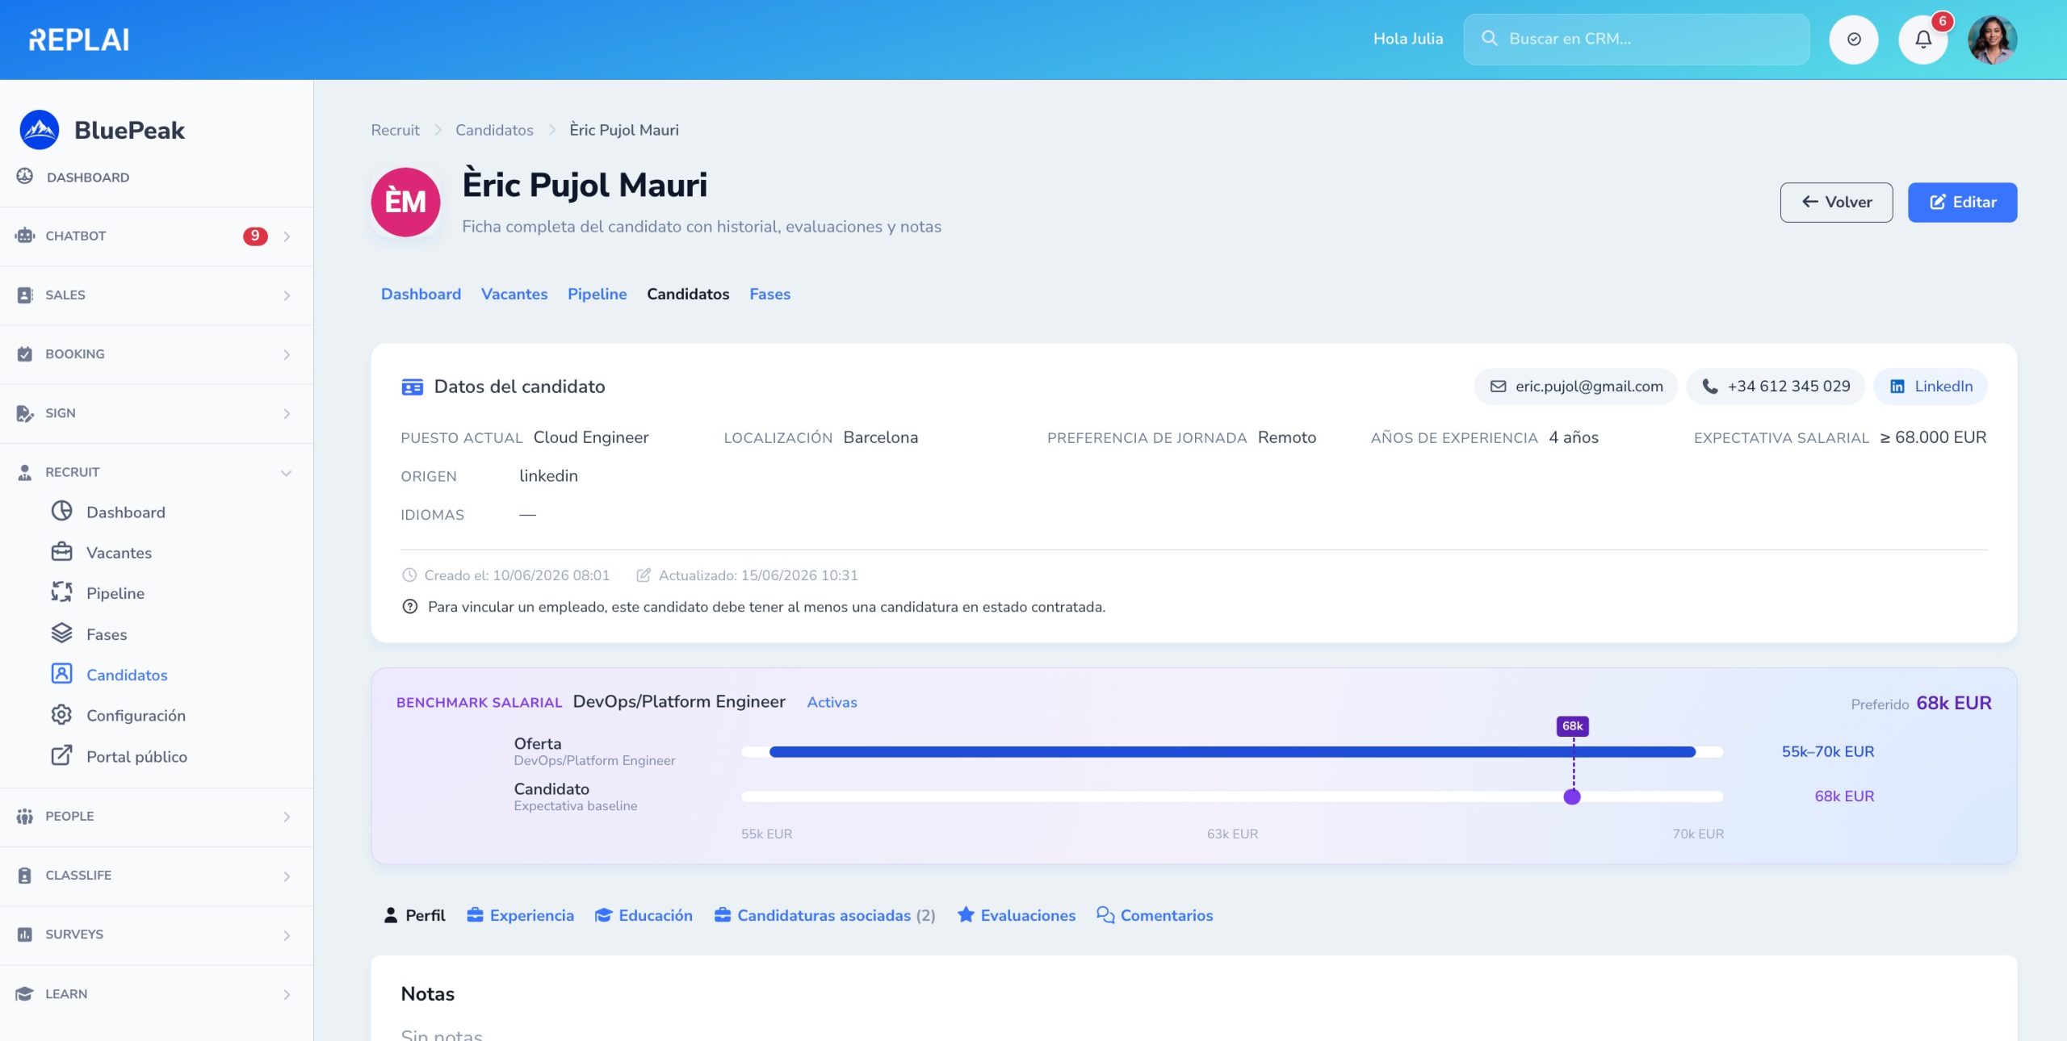
Task: Go to Recruit breadcrumb
Action: (x=395, y=130)
